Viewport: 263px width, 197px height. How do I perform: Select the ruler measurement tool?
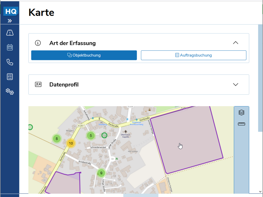tap(241, 124)
